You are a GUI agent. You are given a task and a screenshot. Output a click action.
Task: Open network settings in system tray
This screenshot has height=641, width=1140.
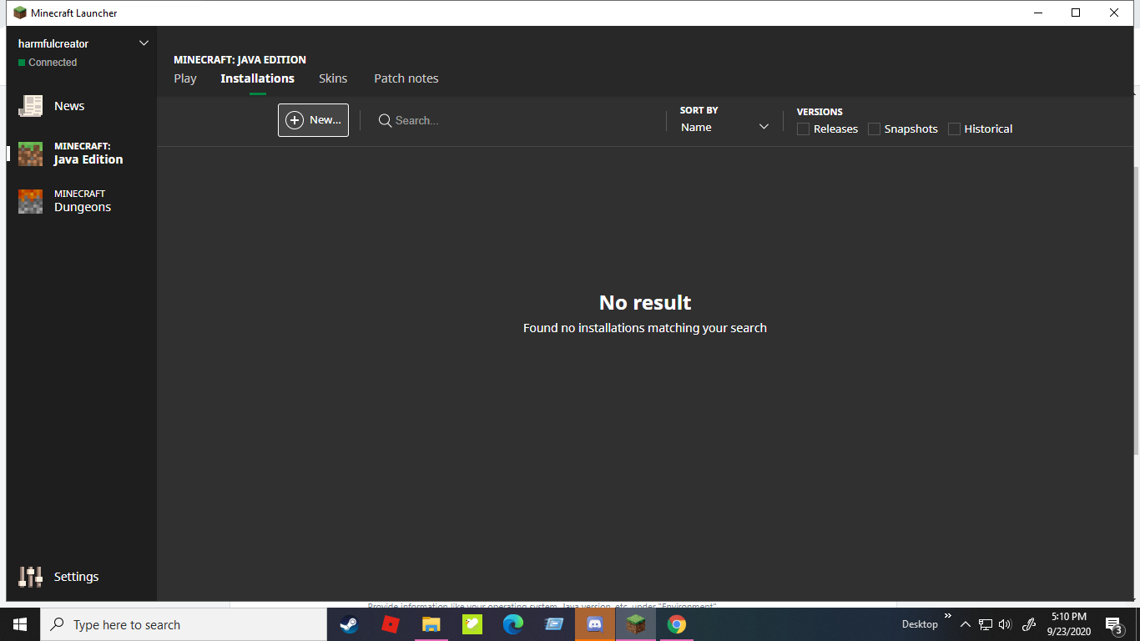[986, 624]
